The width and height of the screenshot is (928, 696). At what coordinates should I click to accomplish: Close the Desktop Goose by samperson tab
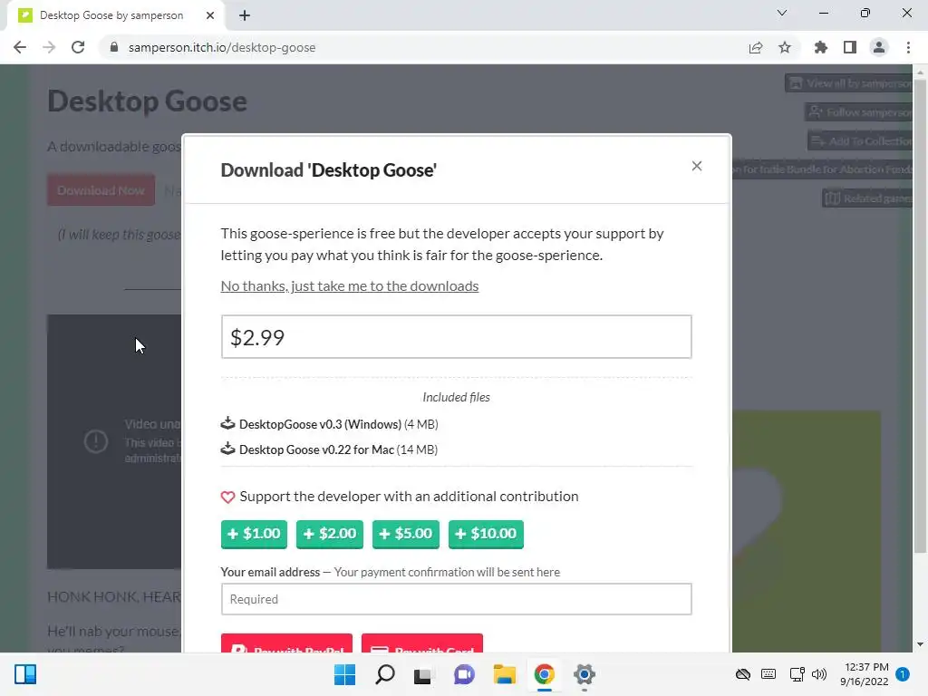click(210, 15)
